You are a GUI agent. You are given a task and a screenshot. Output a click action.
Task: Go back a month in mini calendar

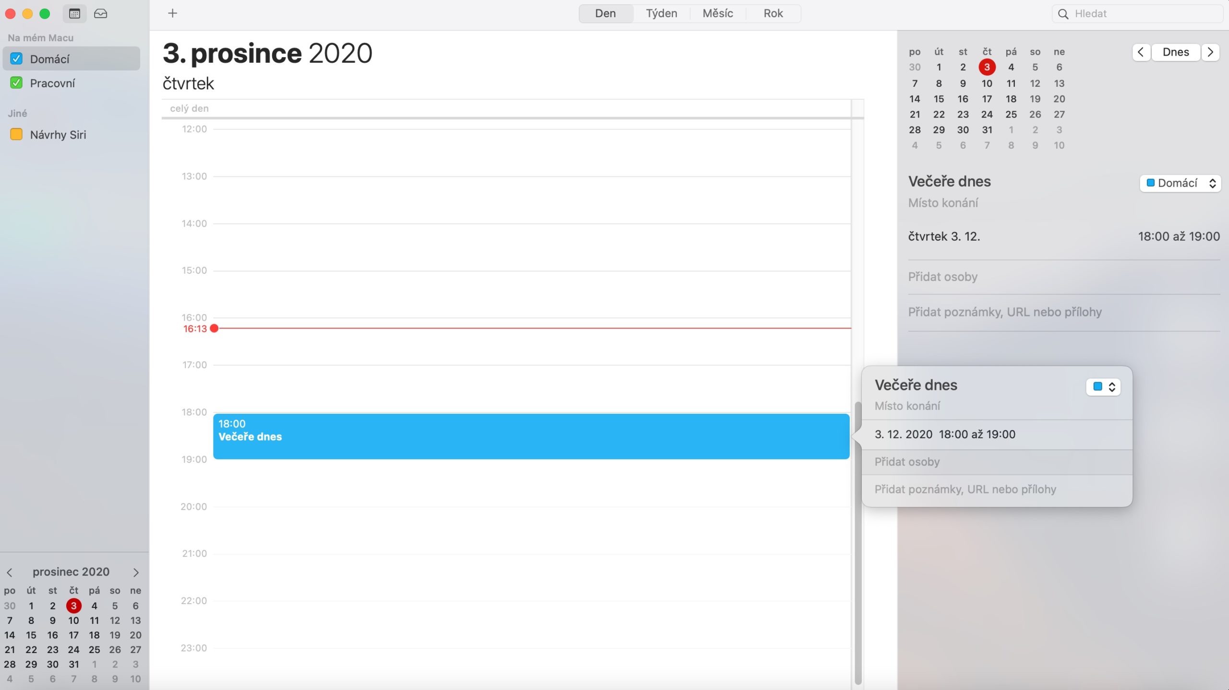(x=10, y=572)
